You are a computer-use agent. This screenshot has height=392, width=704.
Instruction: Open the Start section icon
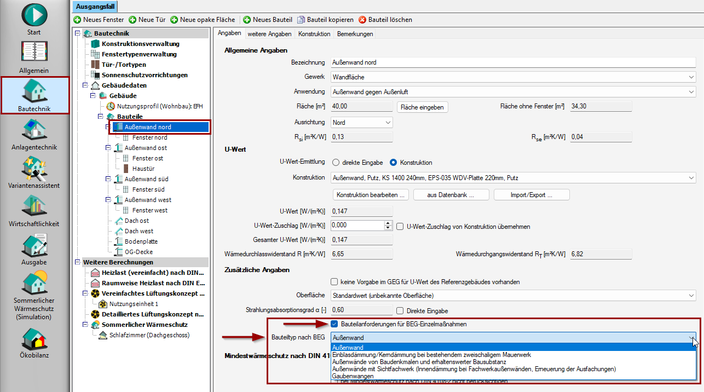pos(34,15)
